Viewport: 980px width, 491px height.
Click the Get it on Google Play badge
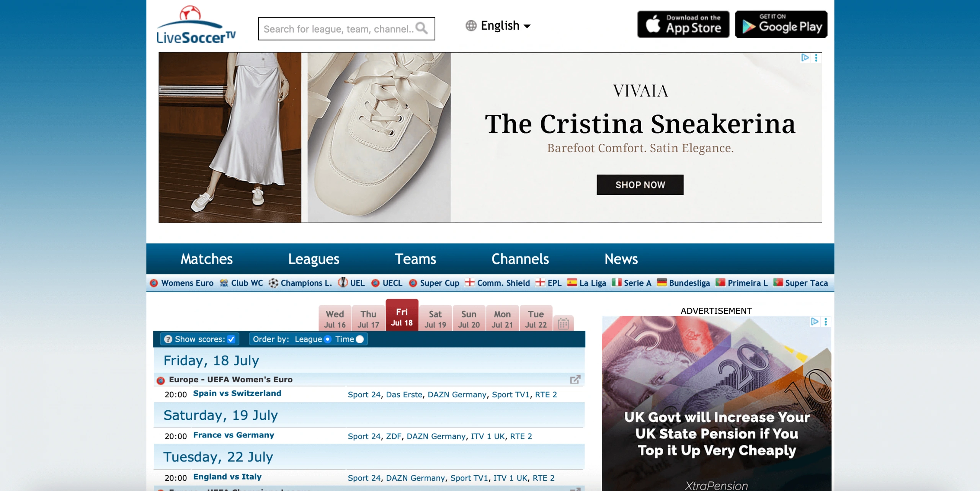click(781, 24)
